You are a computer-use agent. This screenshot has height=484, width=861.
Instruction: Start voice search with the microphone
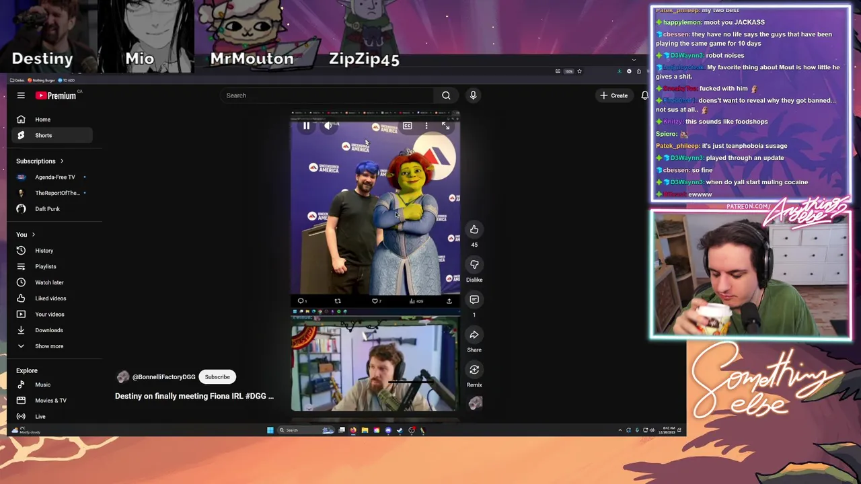pyautogui.click(x=473, y=95)
